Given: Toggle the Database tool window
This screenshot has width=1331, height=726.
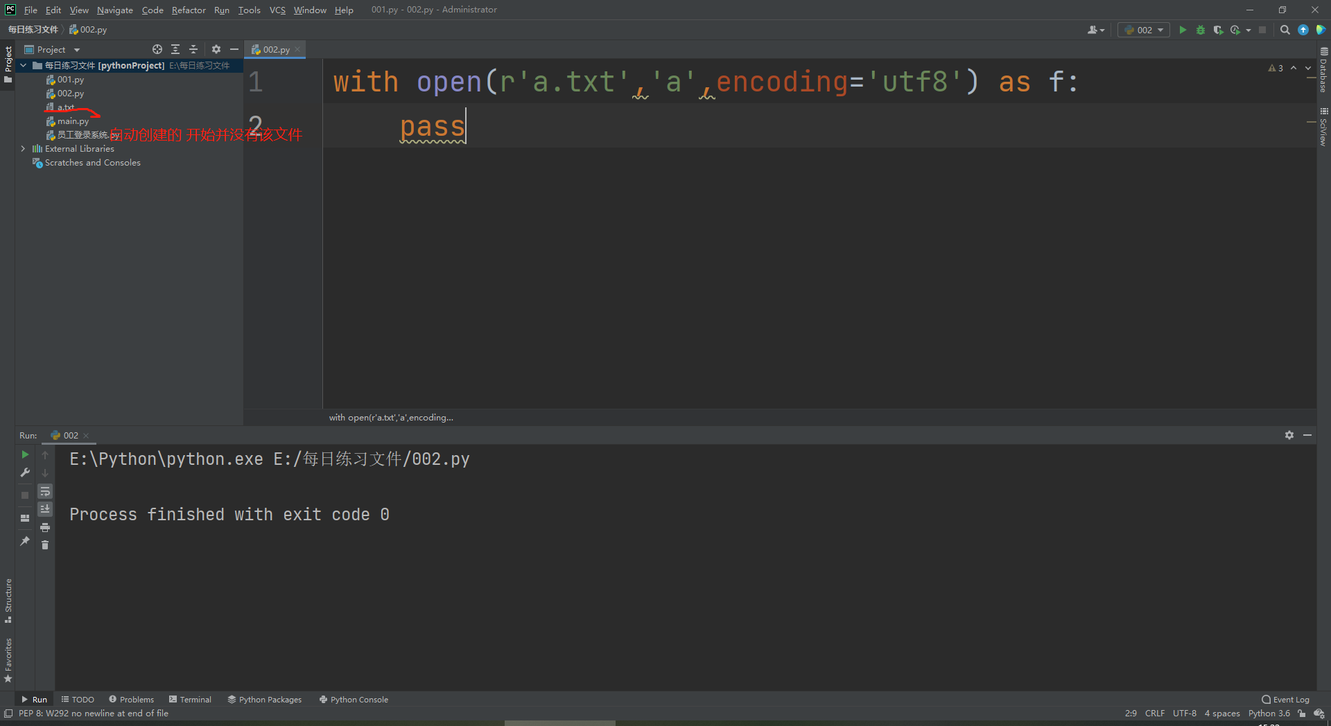Looking at the screenshot, I should 1323,70.
